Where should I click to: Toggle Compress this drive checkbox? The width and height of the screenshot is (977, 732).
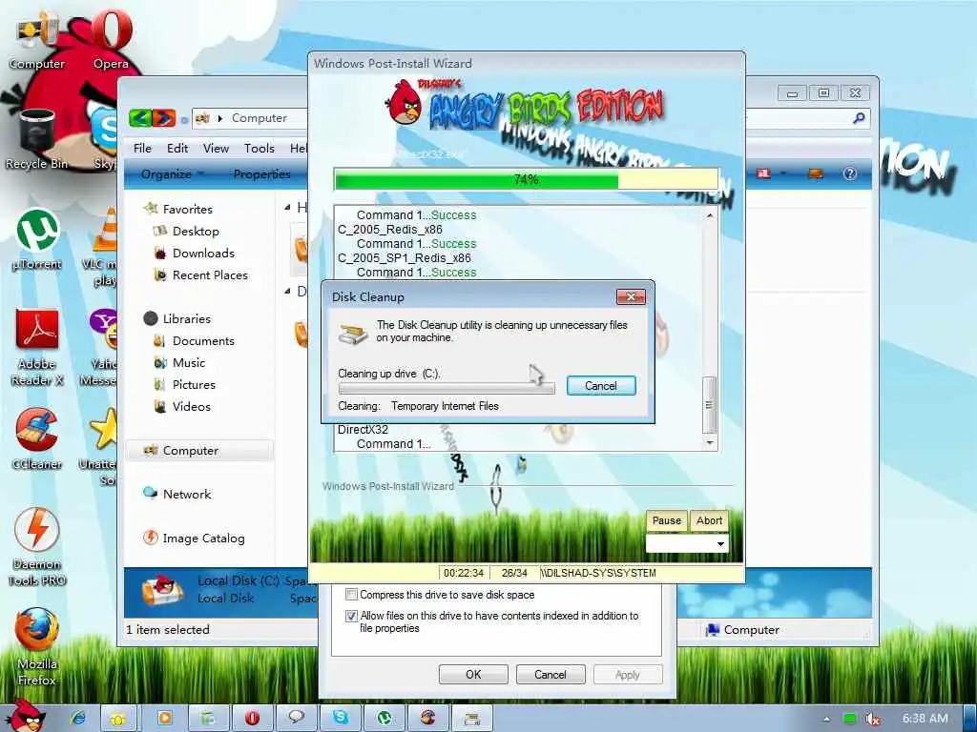click(351, 595)
